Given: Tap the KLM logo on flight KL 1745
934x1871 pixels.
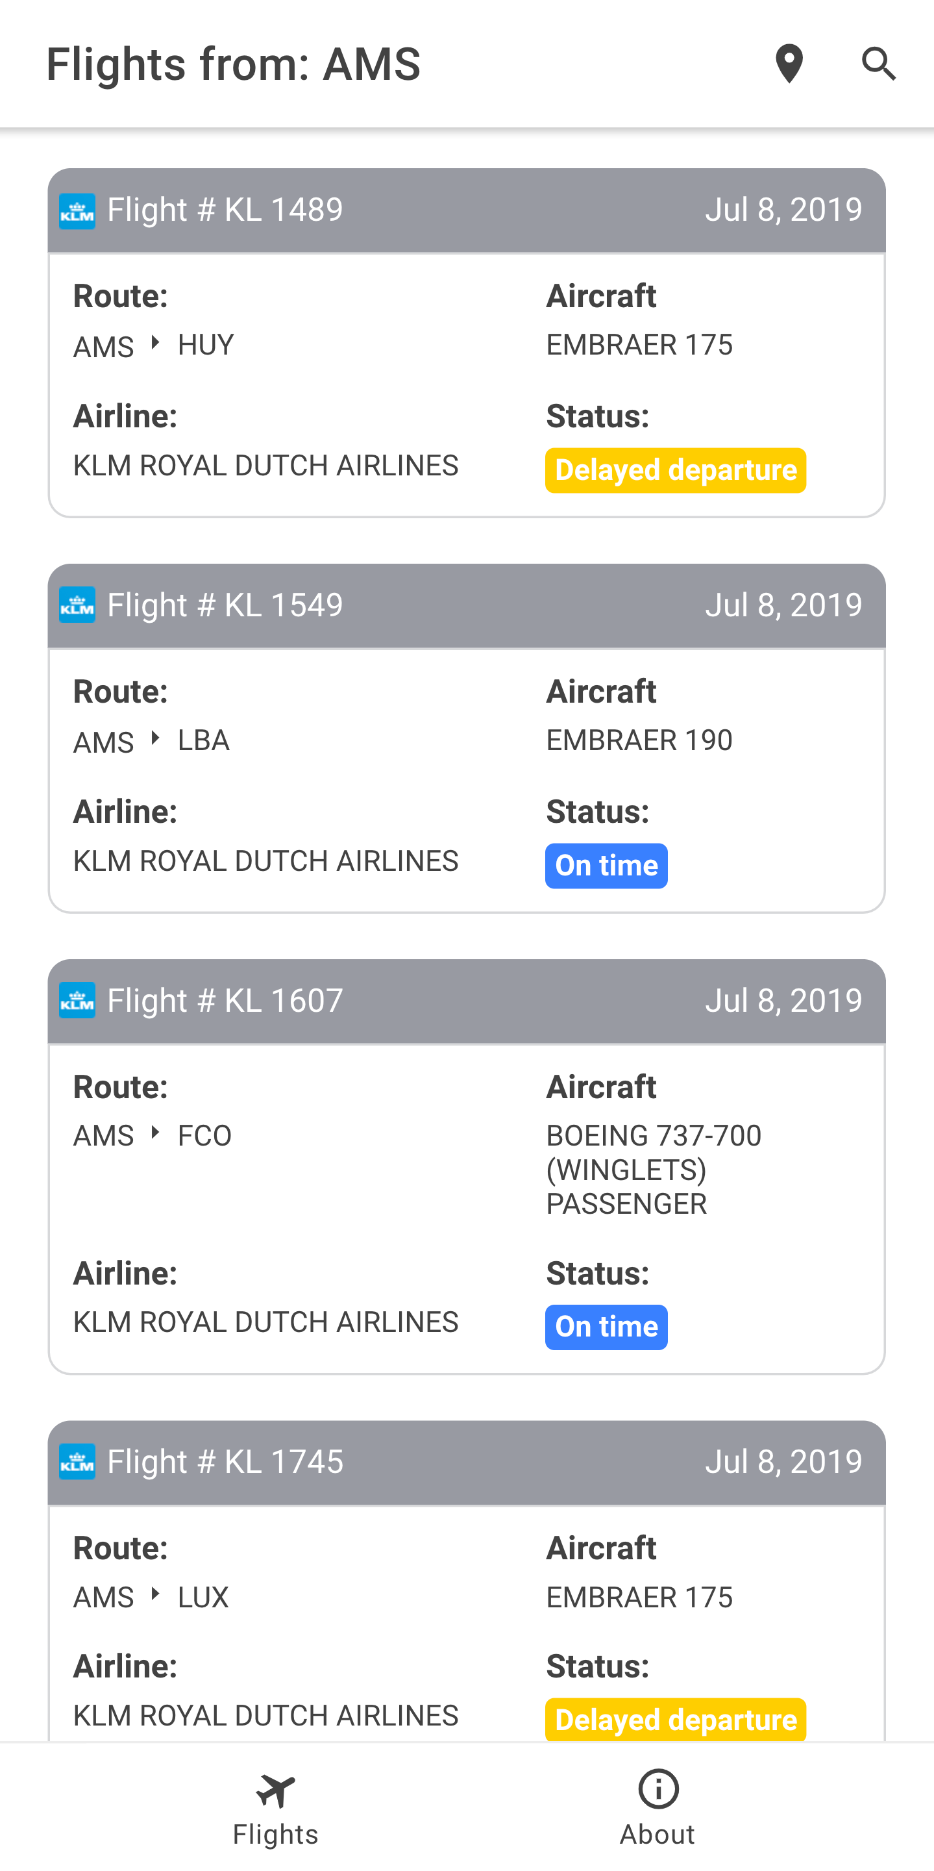Looking at the screenshot, I should coord(77,1461).
